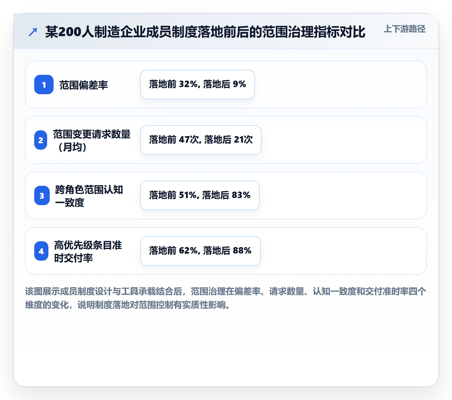This screenshot has width=452, height=400.
Task: Click the number 2 badge for 范围变更请求数量
Action: click(x=41, y=140)
